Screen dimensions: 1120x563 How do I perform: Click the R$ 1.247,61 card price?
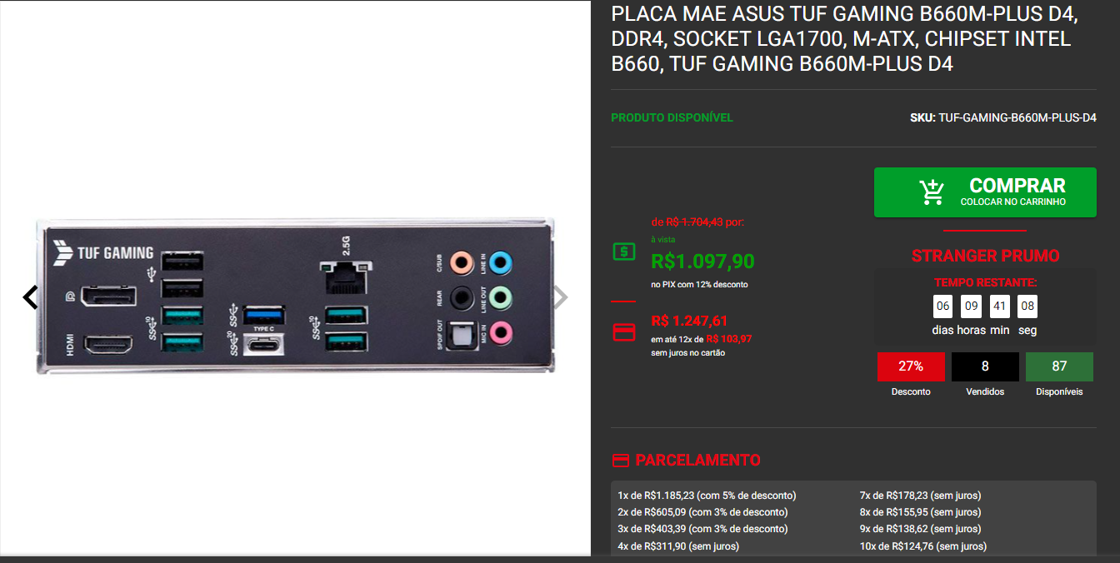[689, 321]
